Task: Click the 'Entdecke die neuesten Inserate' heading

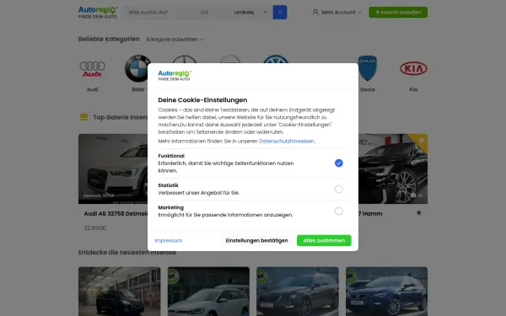Action: [x=127, y=253]
